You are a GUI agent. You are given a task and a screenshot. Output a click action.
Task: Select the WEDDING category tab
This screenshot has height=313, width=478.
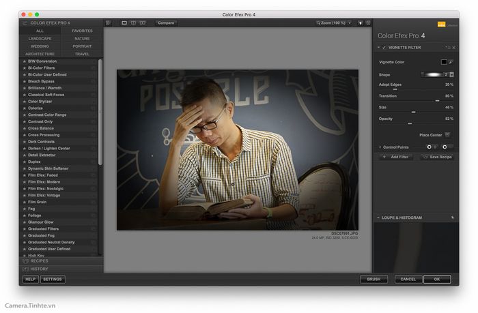tap(40, 46)
